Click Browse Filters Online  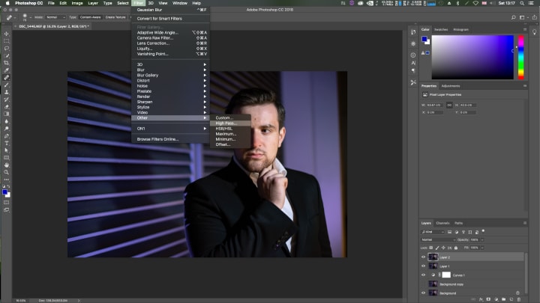(170, 139)
